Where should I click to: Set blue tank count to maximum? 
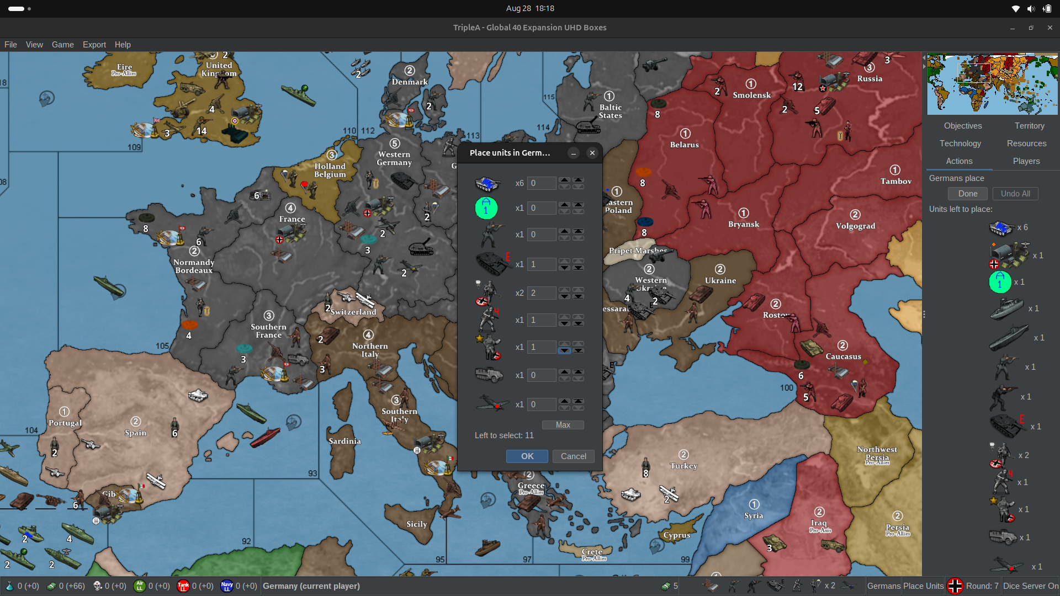(x=578, y=180)
